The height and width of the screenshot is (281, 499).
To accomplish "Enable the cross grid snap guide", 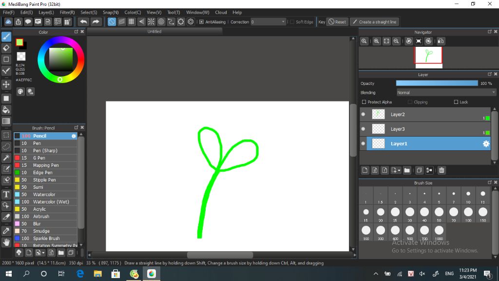I will click(132, 21).
